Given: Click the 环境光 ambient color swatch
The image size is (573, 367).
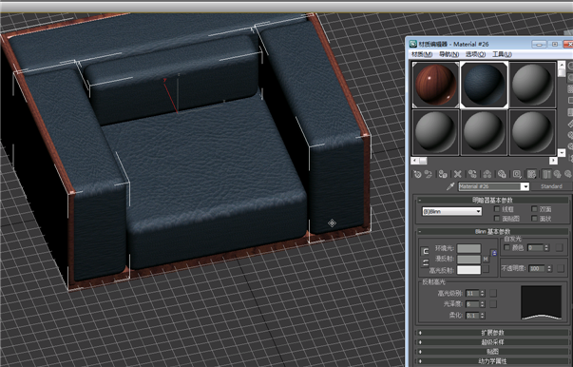Looking at the screenshot, I should pyautogui.click(x=468, y=248).
